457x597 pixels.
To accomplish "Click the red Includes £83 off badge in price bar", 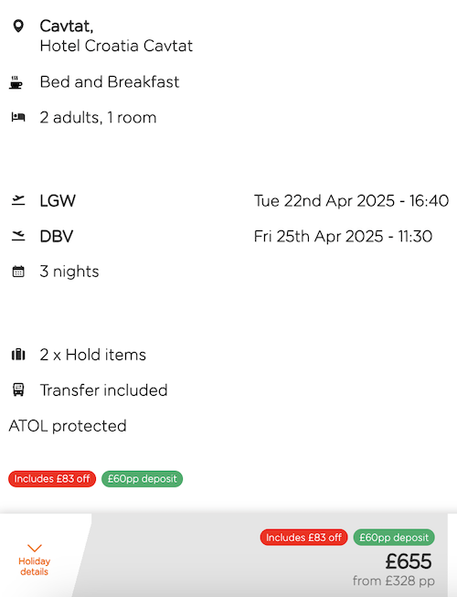I will coord(303,538).
